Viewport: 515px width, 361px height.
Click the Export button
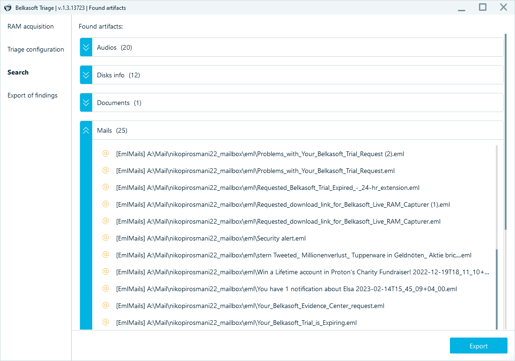click(x=478, y=346)
